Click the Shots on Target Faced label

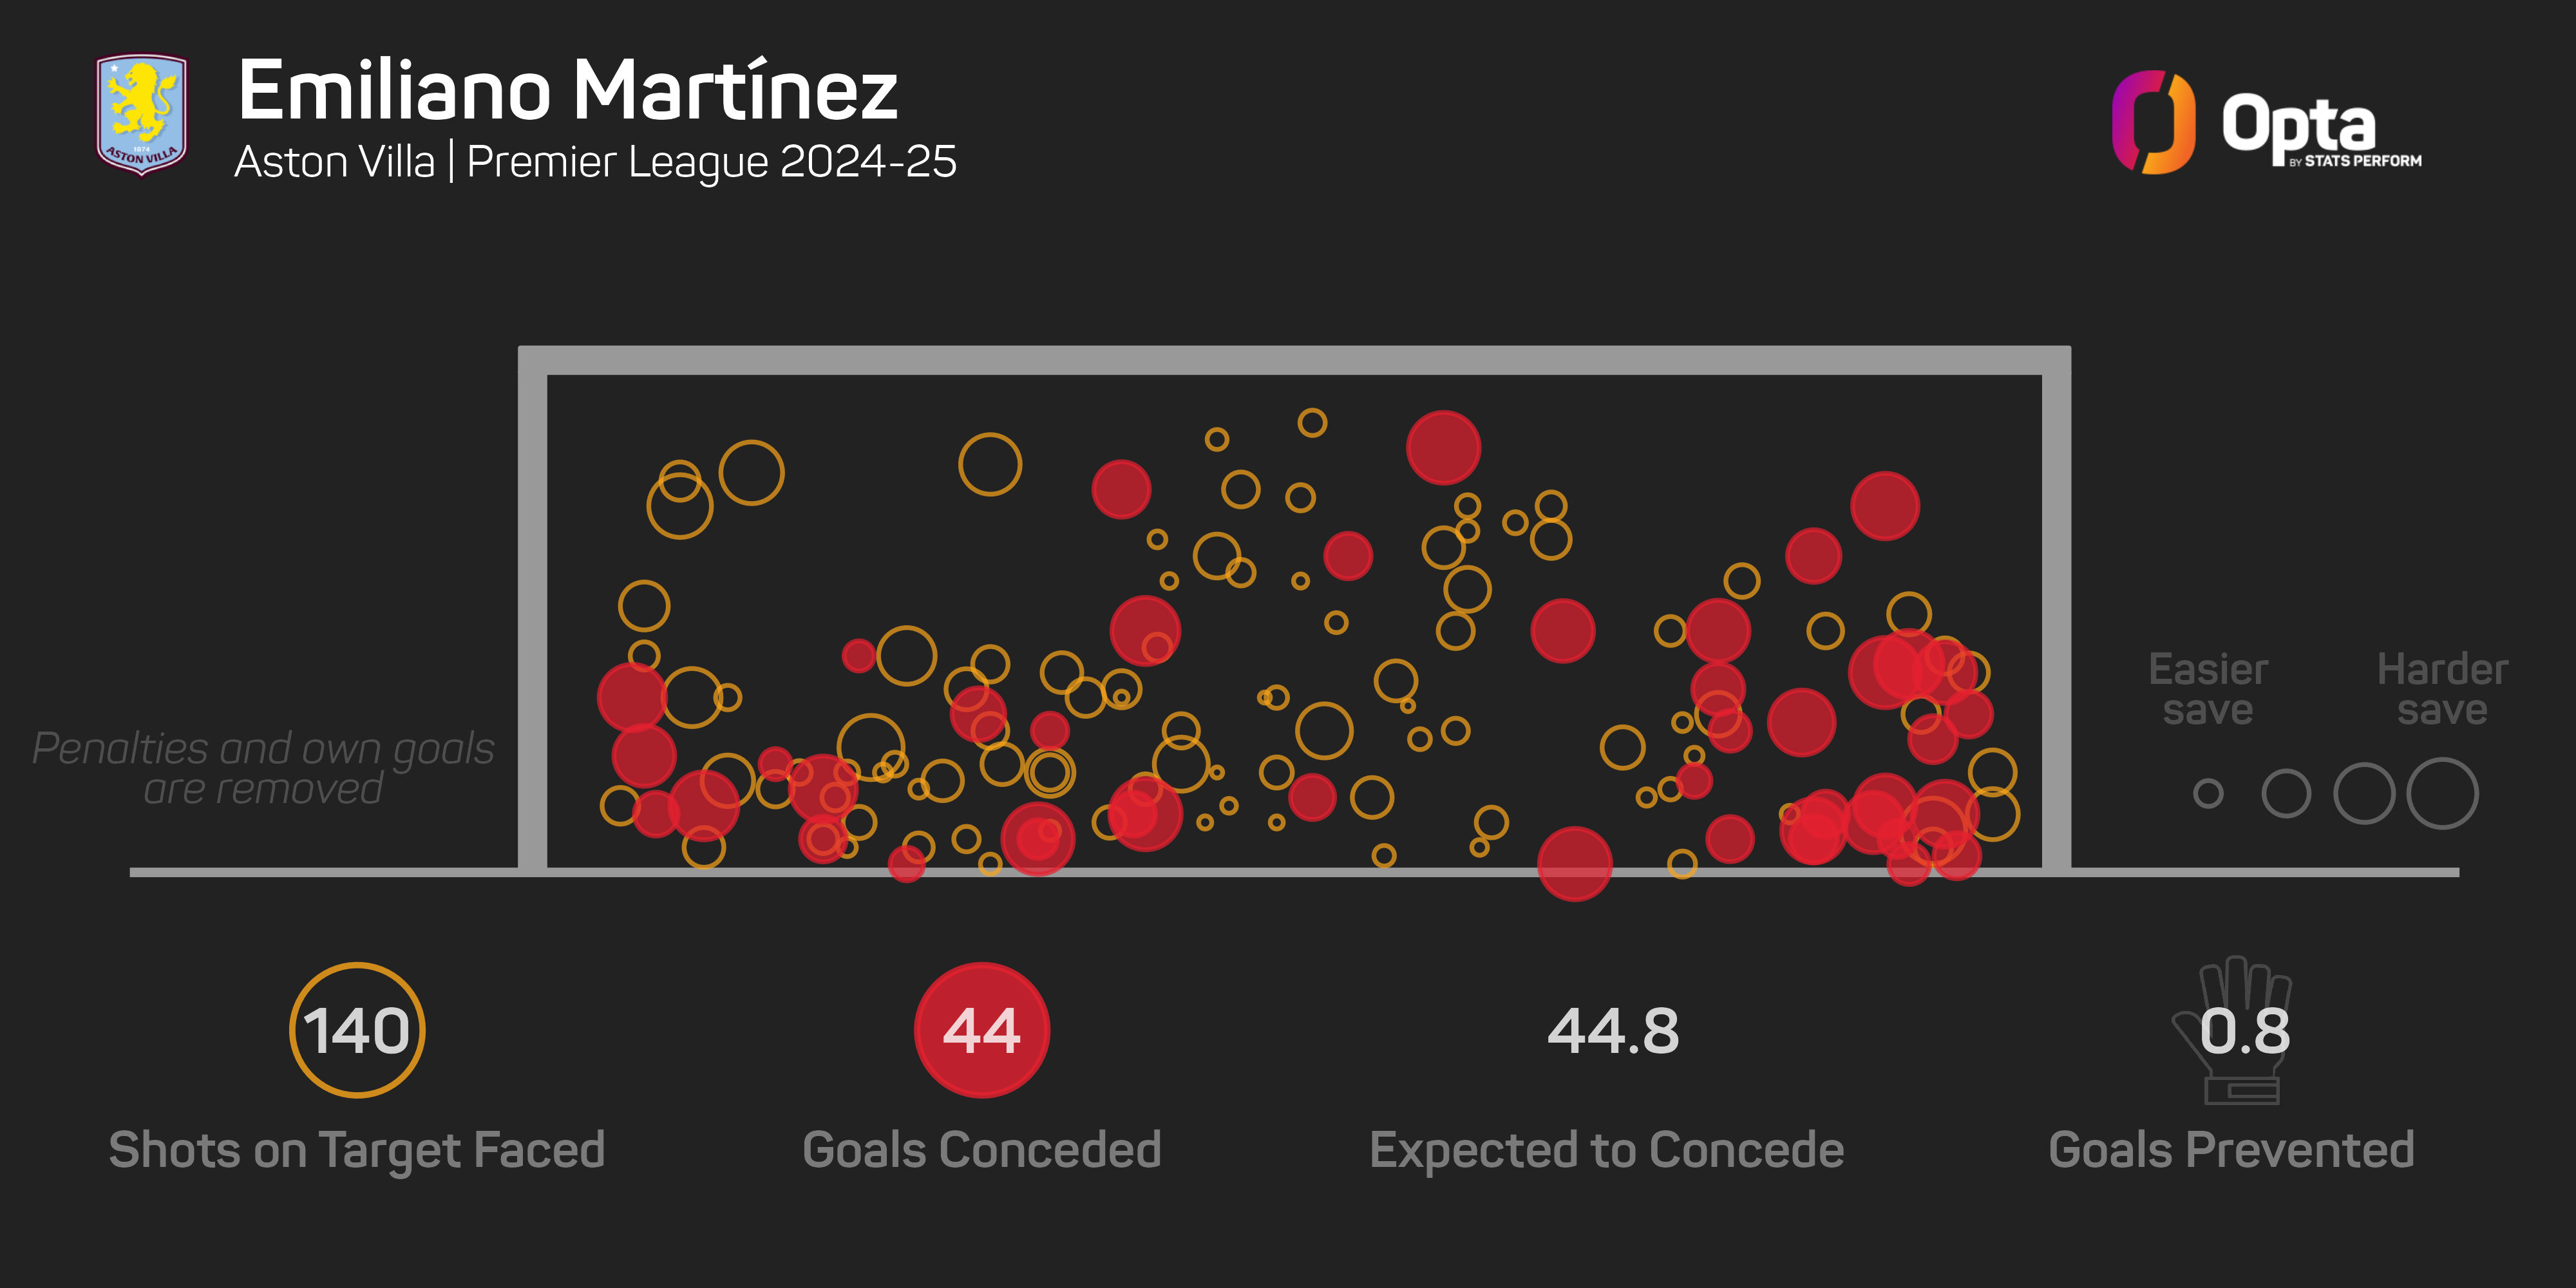click(357, 1150)
